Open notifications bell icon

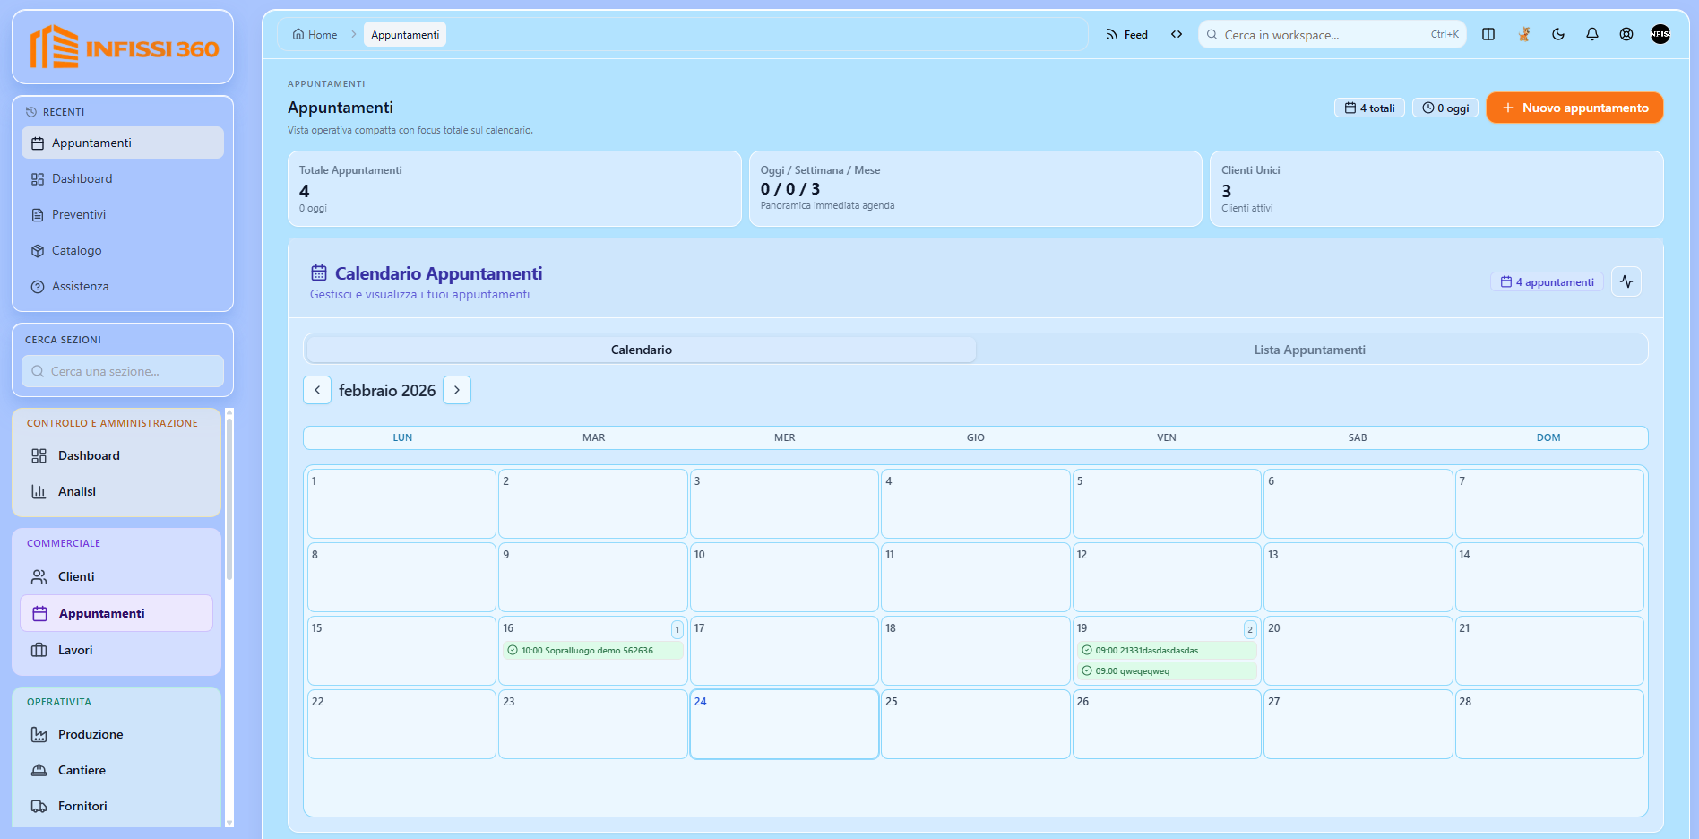(x=1592, y=34)
